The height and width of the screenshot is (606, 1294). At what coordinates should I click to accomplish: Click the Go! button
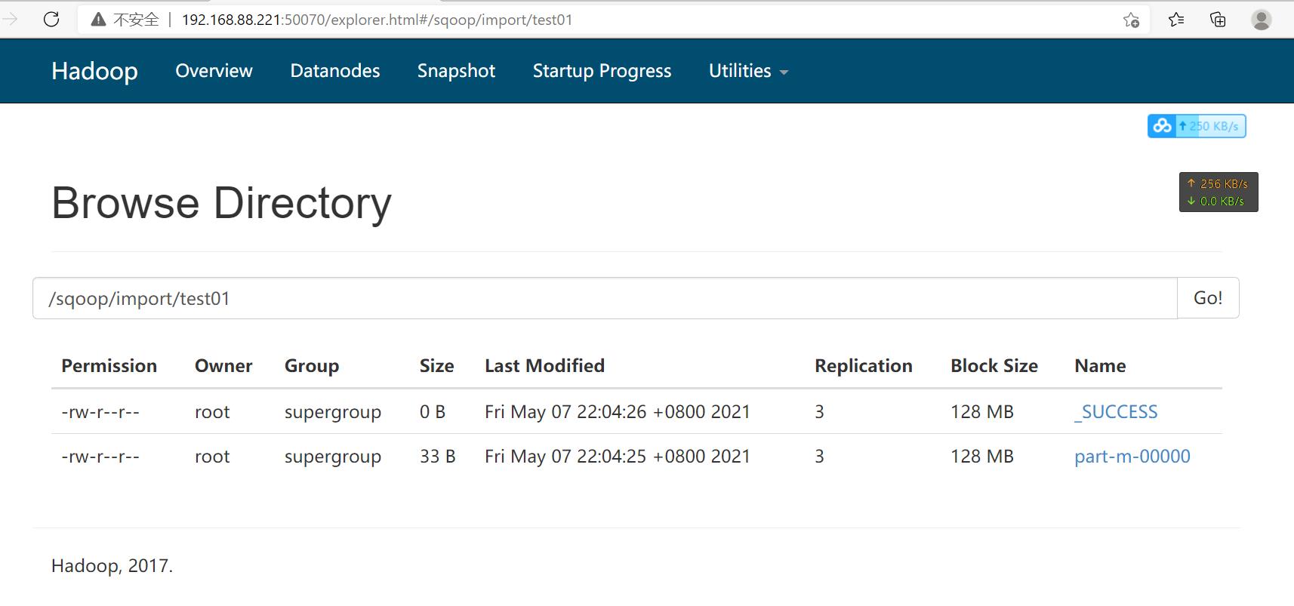tap(1208, 298)
